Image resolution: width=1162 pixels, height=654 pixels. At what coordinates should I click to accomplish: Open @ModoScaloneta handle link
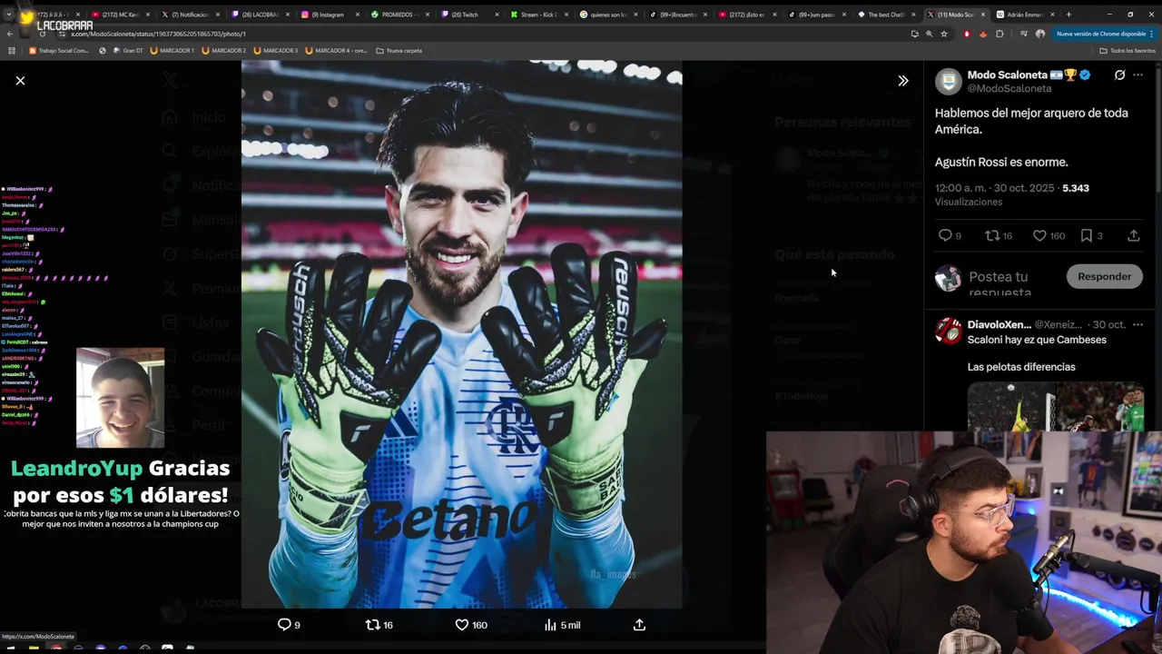pos(1009,89)
